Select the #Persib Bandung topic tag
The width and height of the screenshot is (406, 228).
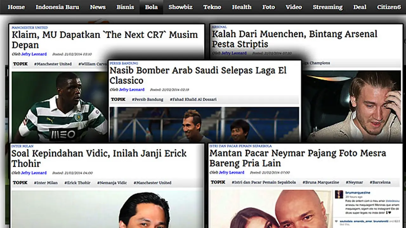[x=147, y=99]
